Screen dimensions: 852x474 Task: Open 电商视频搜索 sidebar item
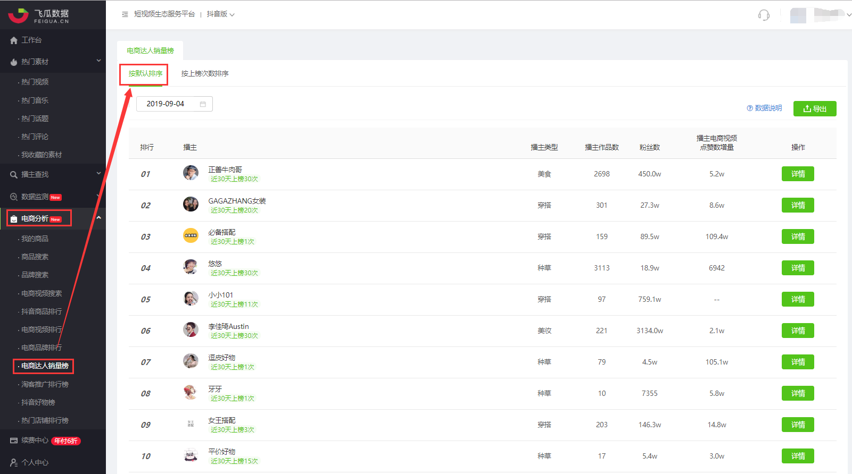pyautogui.click(x=42, y=293)
